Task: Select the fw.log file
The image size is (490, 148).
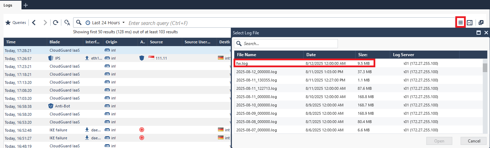Action: coord(359,63)
